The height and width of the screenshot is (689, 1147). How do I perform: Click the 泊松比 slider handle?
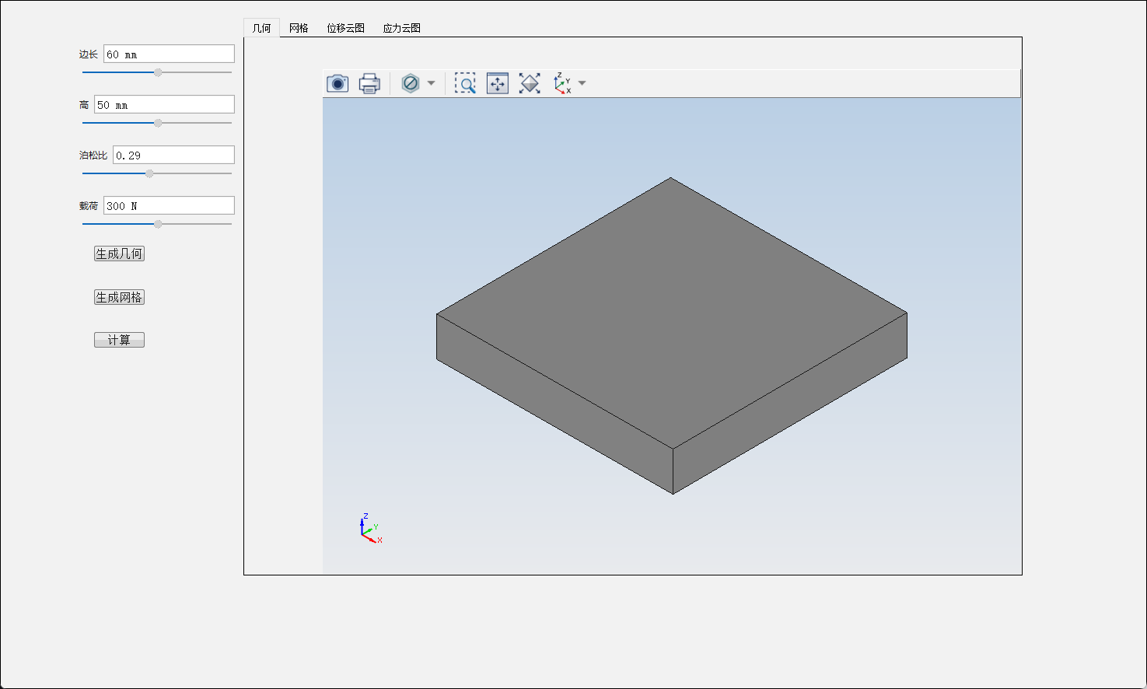click(x=149, y=173)
